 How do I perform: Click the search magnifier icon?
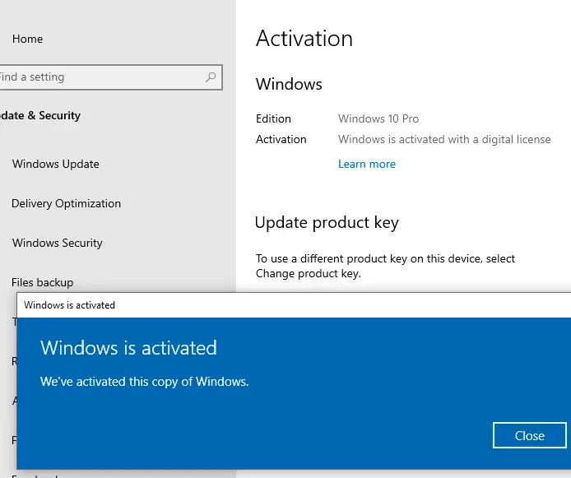(211, 77)
